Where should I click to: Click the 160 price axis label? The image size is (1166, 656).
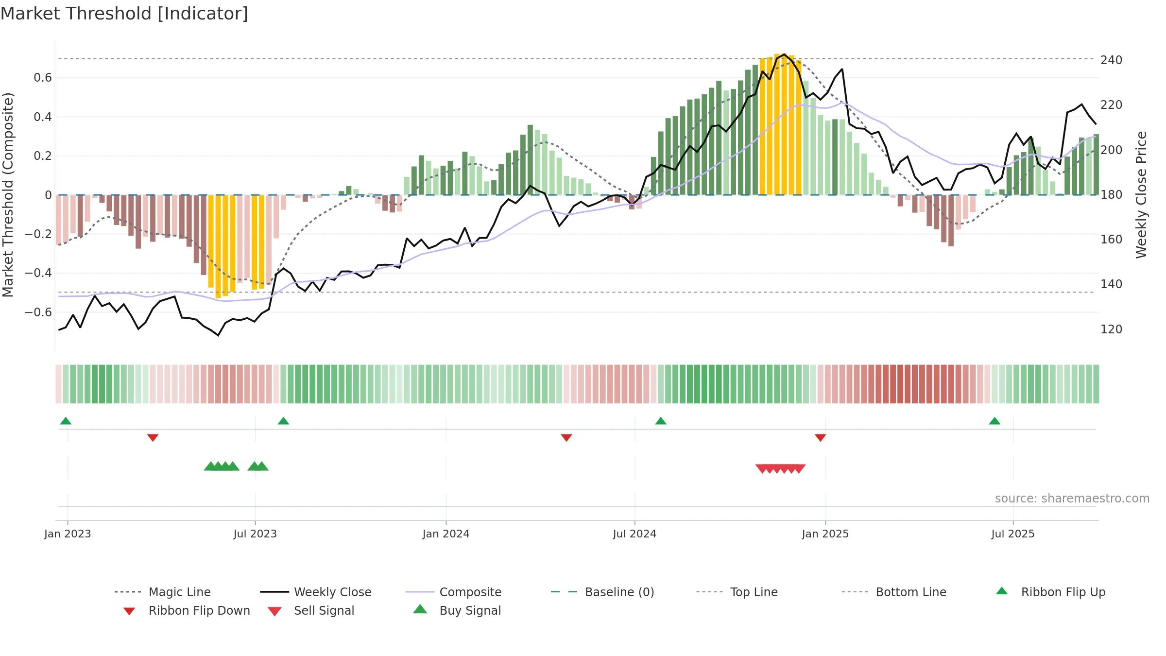pyautogui.click(x=1112, y=239)
